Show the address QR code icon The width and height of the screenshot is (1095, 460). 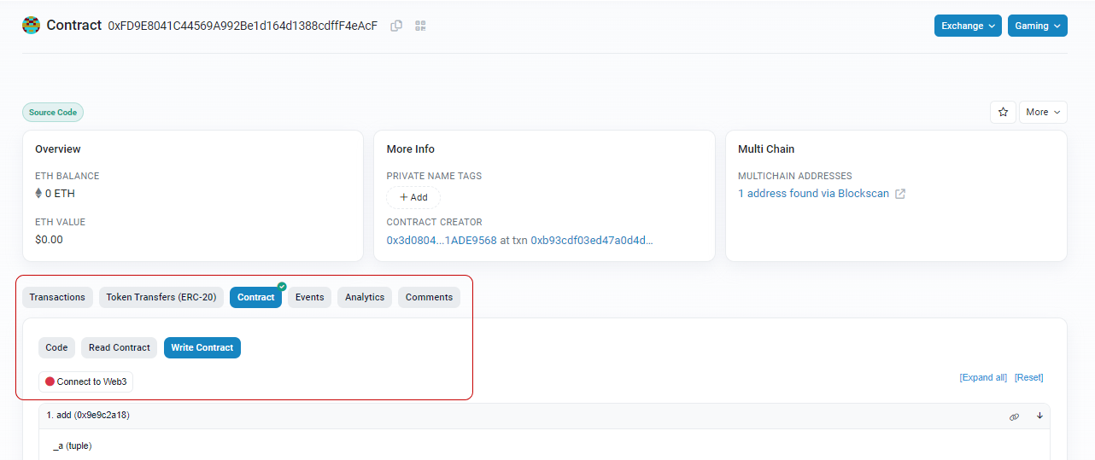(x=420, y=26)
